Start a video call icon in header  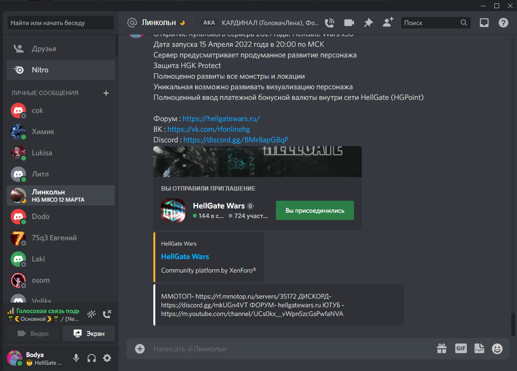349,23
